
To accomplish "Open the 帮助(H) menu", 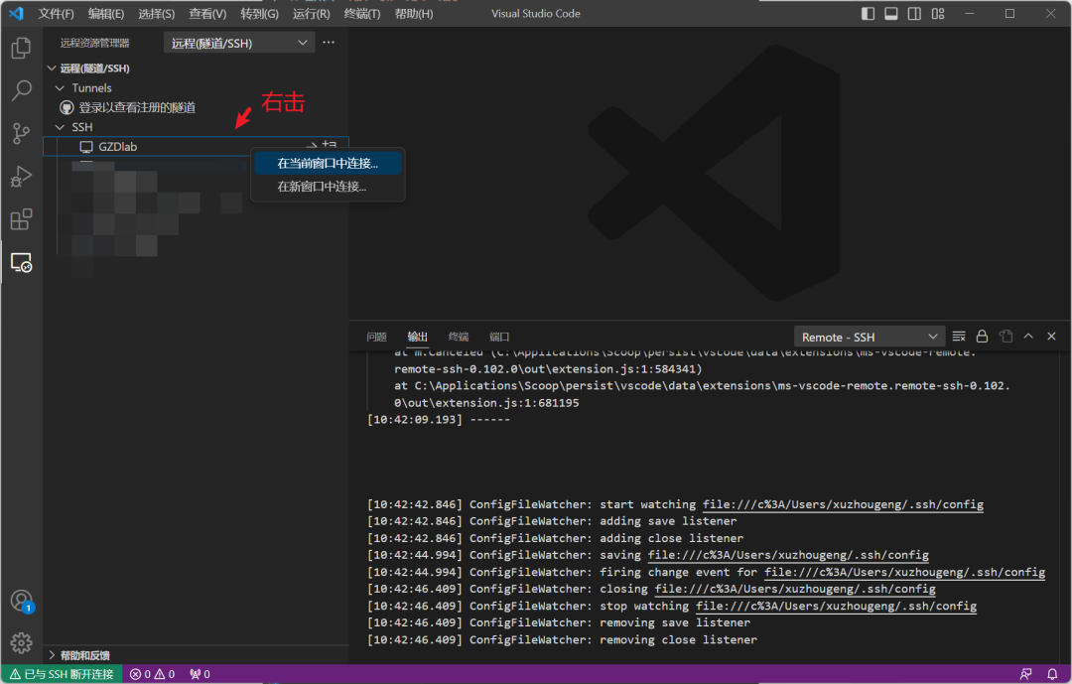I will [x=414, y=14].
